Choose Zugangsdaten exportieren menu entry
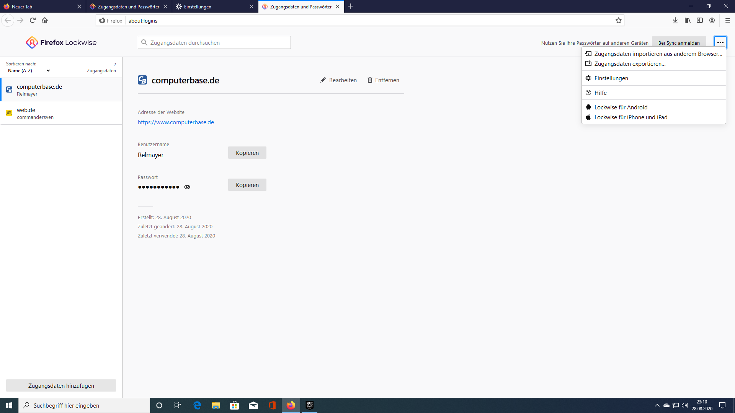This screenshot has width=735, height=413. pos(630,64)
